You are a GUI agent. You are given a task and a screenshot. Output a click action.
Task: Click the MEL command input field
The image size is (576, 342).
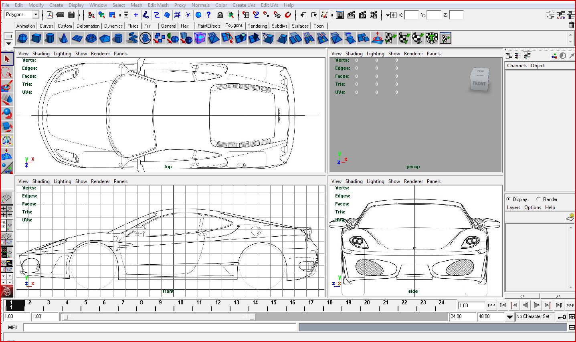pos(160,328)
